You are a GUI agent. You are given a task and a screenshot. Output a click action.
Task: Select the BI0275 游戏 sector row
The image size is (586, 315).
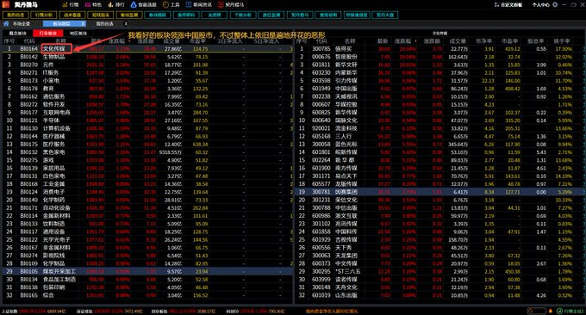tap(147, 160)
